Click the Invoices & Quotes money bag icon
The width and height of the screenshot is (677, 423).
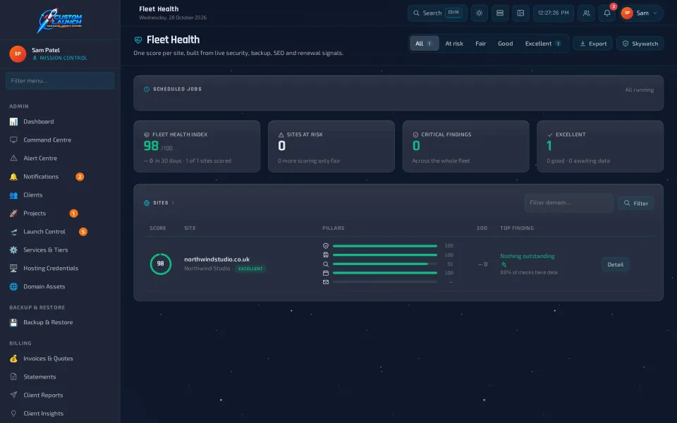[x=14, y=358]
